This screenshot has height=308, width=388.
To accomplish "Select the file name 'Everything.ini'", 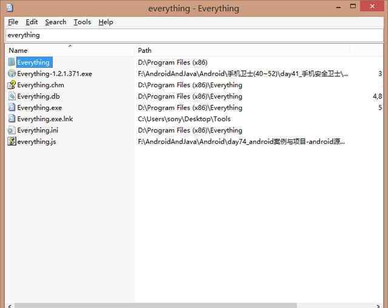I will pyautogui.click(x=38, y=130).
